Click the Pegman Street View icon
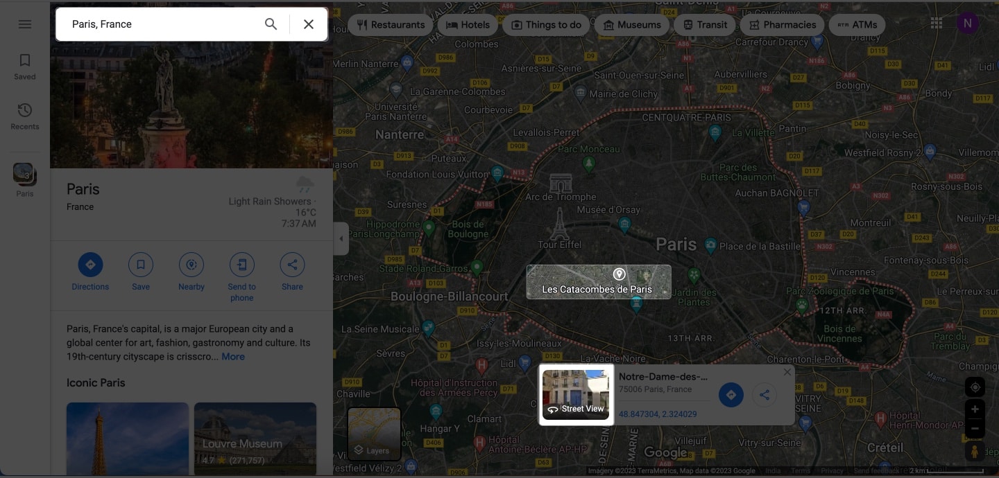Screen dimensions: 999x478 point(975,451)
